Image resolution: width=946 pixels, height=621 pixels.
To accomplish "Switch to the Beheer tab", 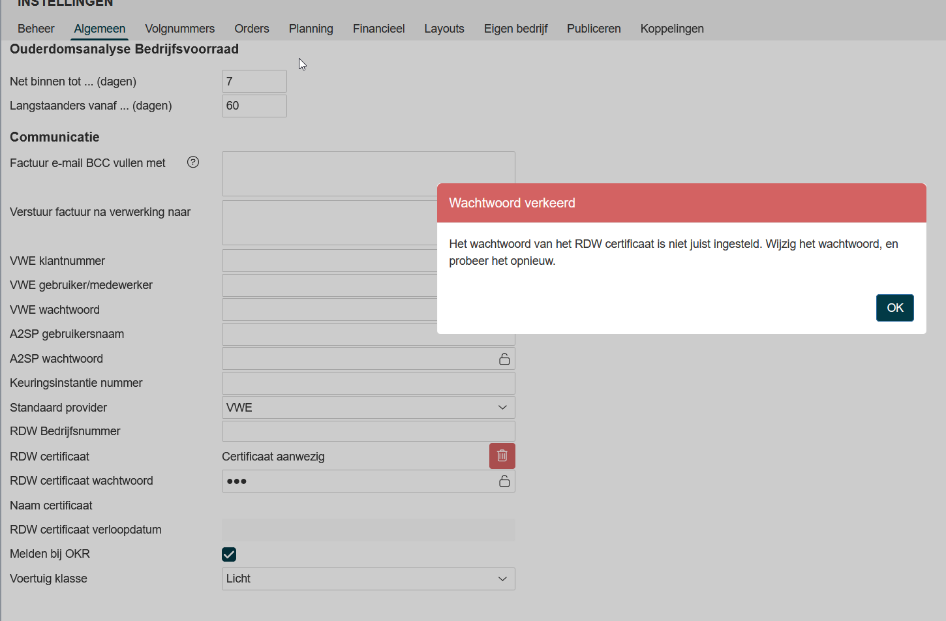I will (36, 29).
